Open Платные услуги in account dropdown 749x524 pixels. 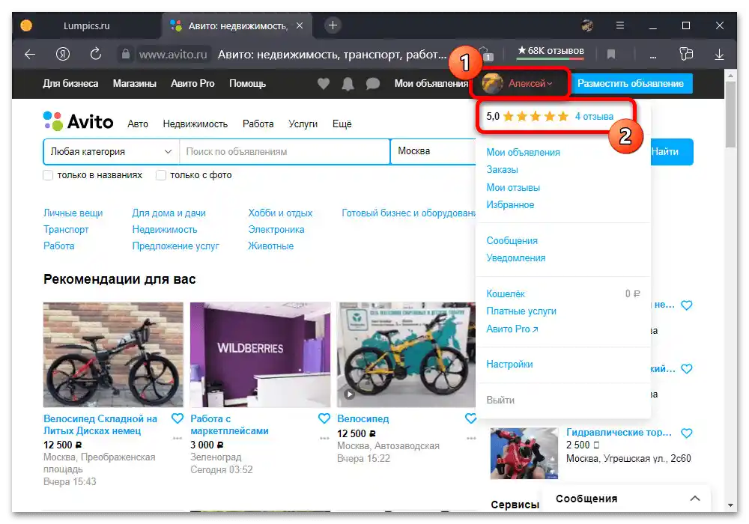point(521,311)
